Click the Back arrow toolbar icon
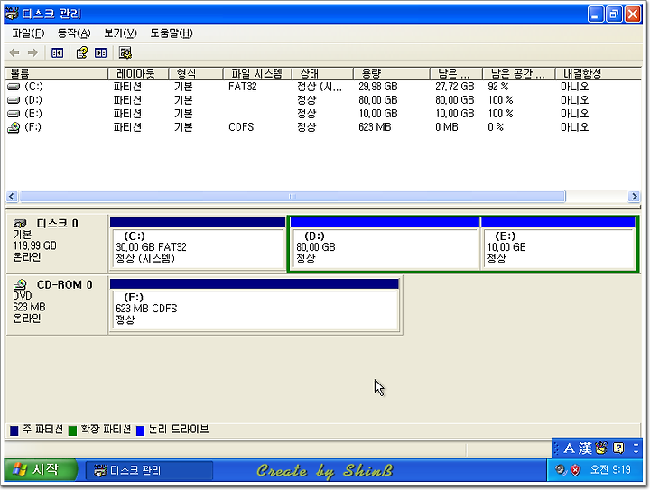650x490 pixels. coord(14,52)
